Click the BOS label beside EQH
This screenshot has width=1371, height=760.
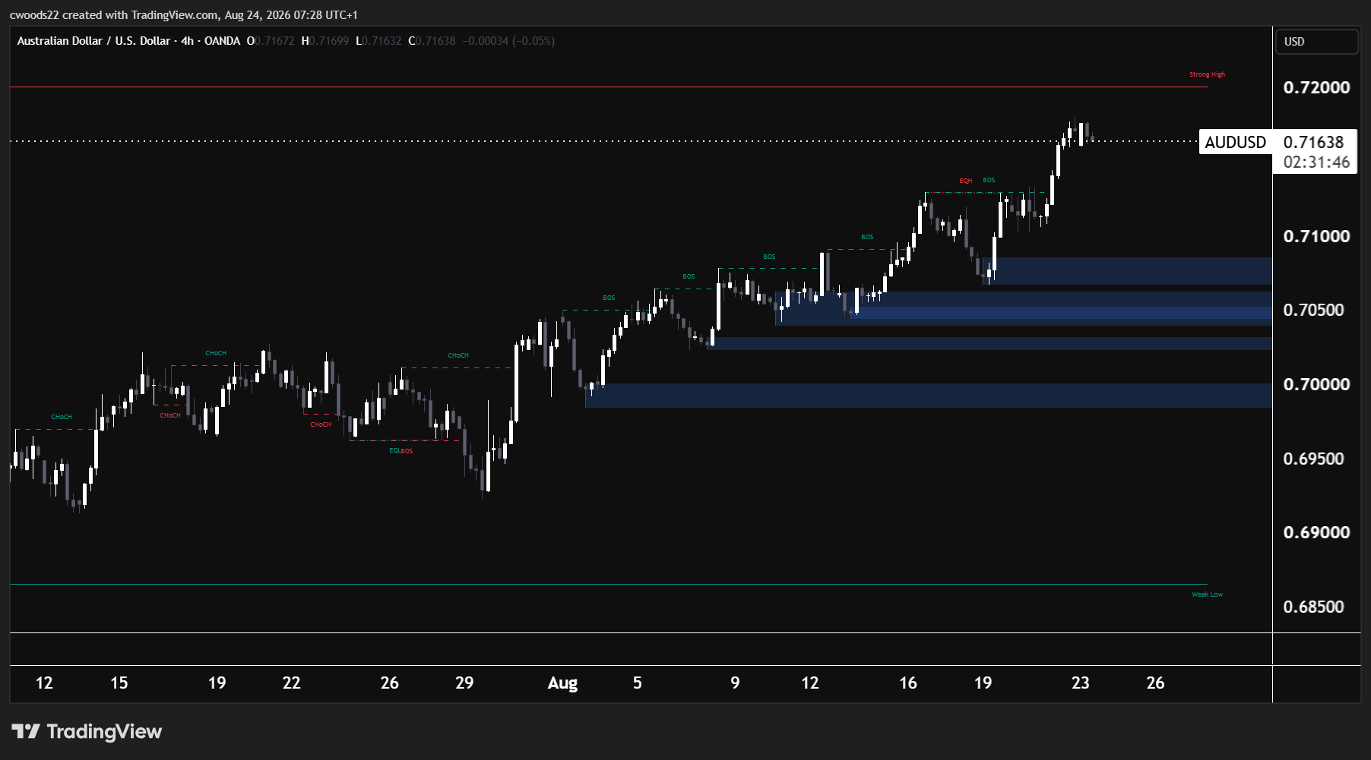(989, 180)
